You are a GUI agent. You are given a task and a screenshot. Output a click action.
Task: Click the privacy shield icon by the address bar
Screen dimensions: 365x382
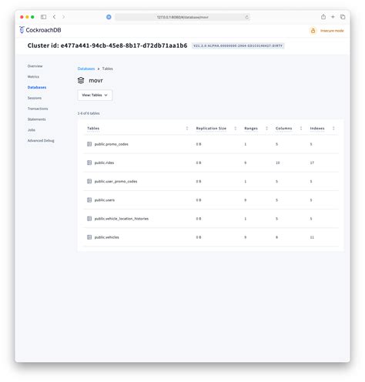pos(109,17)
